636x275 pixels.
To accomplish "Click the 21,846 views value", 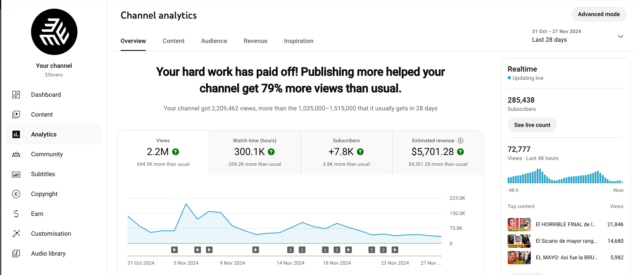I will 615,224.
